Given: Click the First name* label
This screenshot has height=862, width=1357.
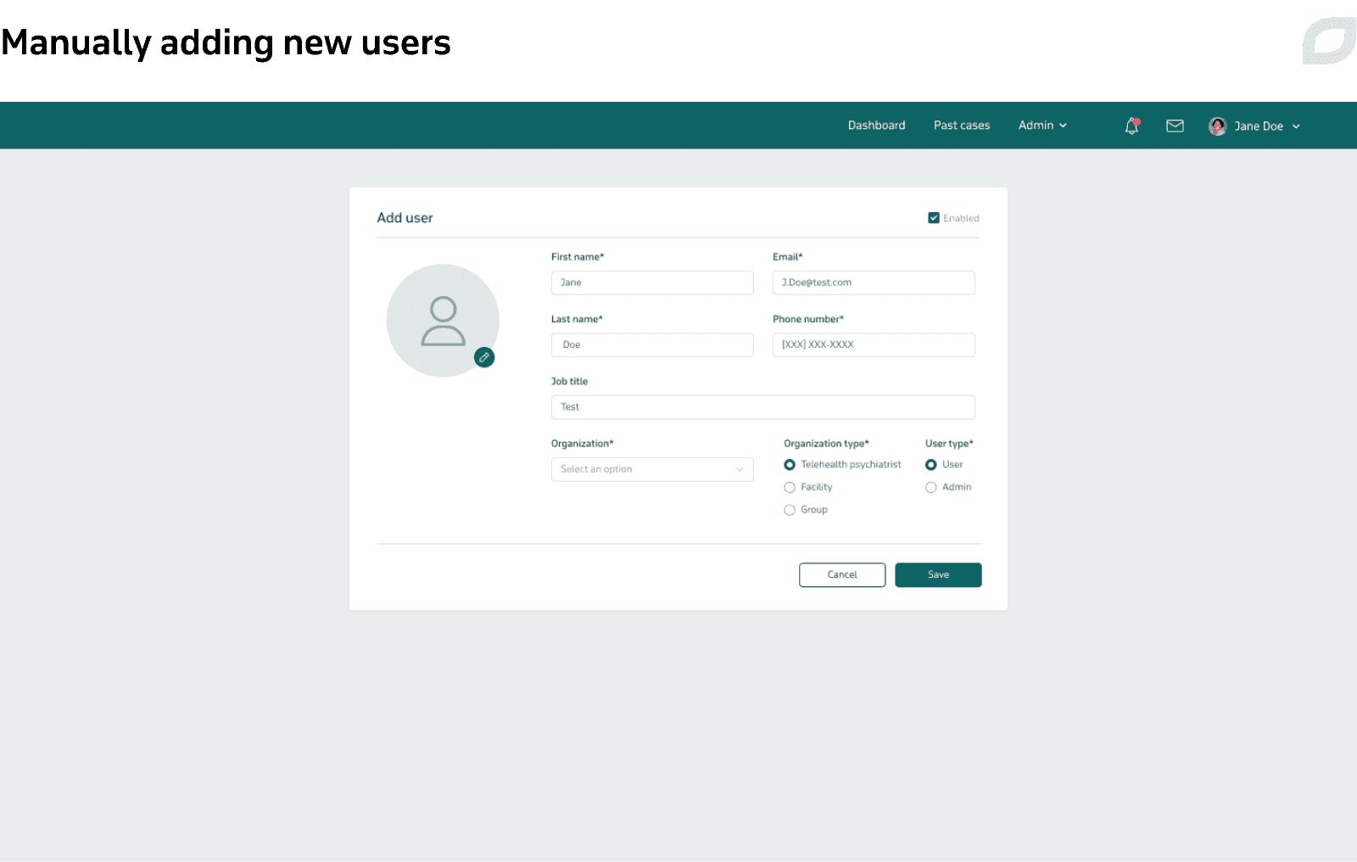Looking at the screenshot, I should click(x=578, y=257).
